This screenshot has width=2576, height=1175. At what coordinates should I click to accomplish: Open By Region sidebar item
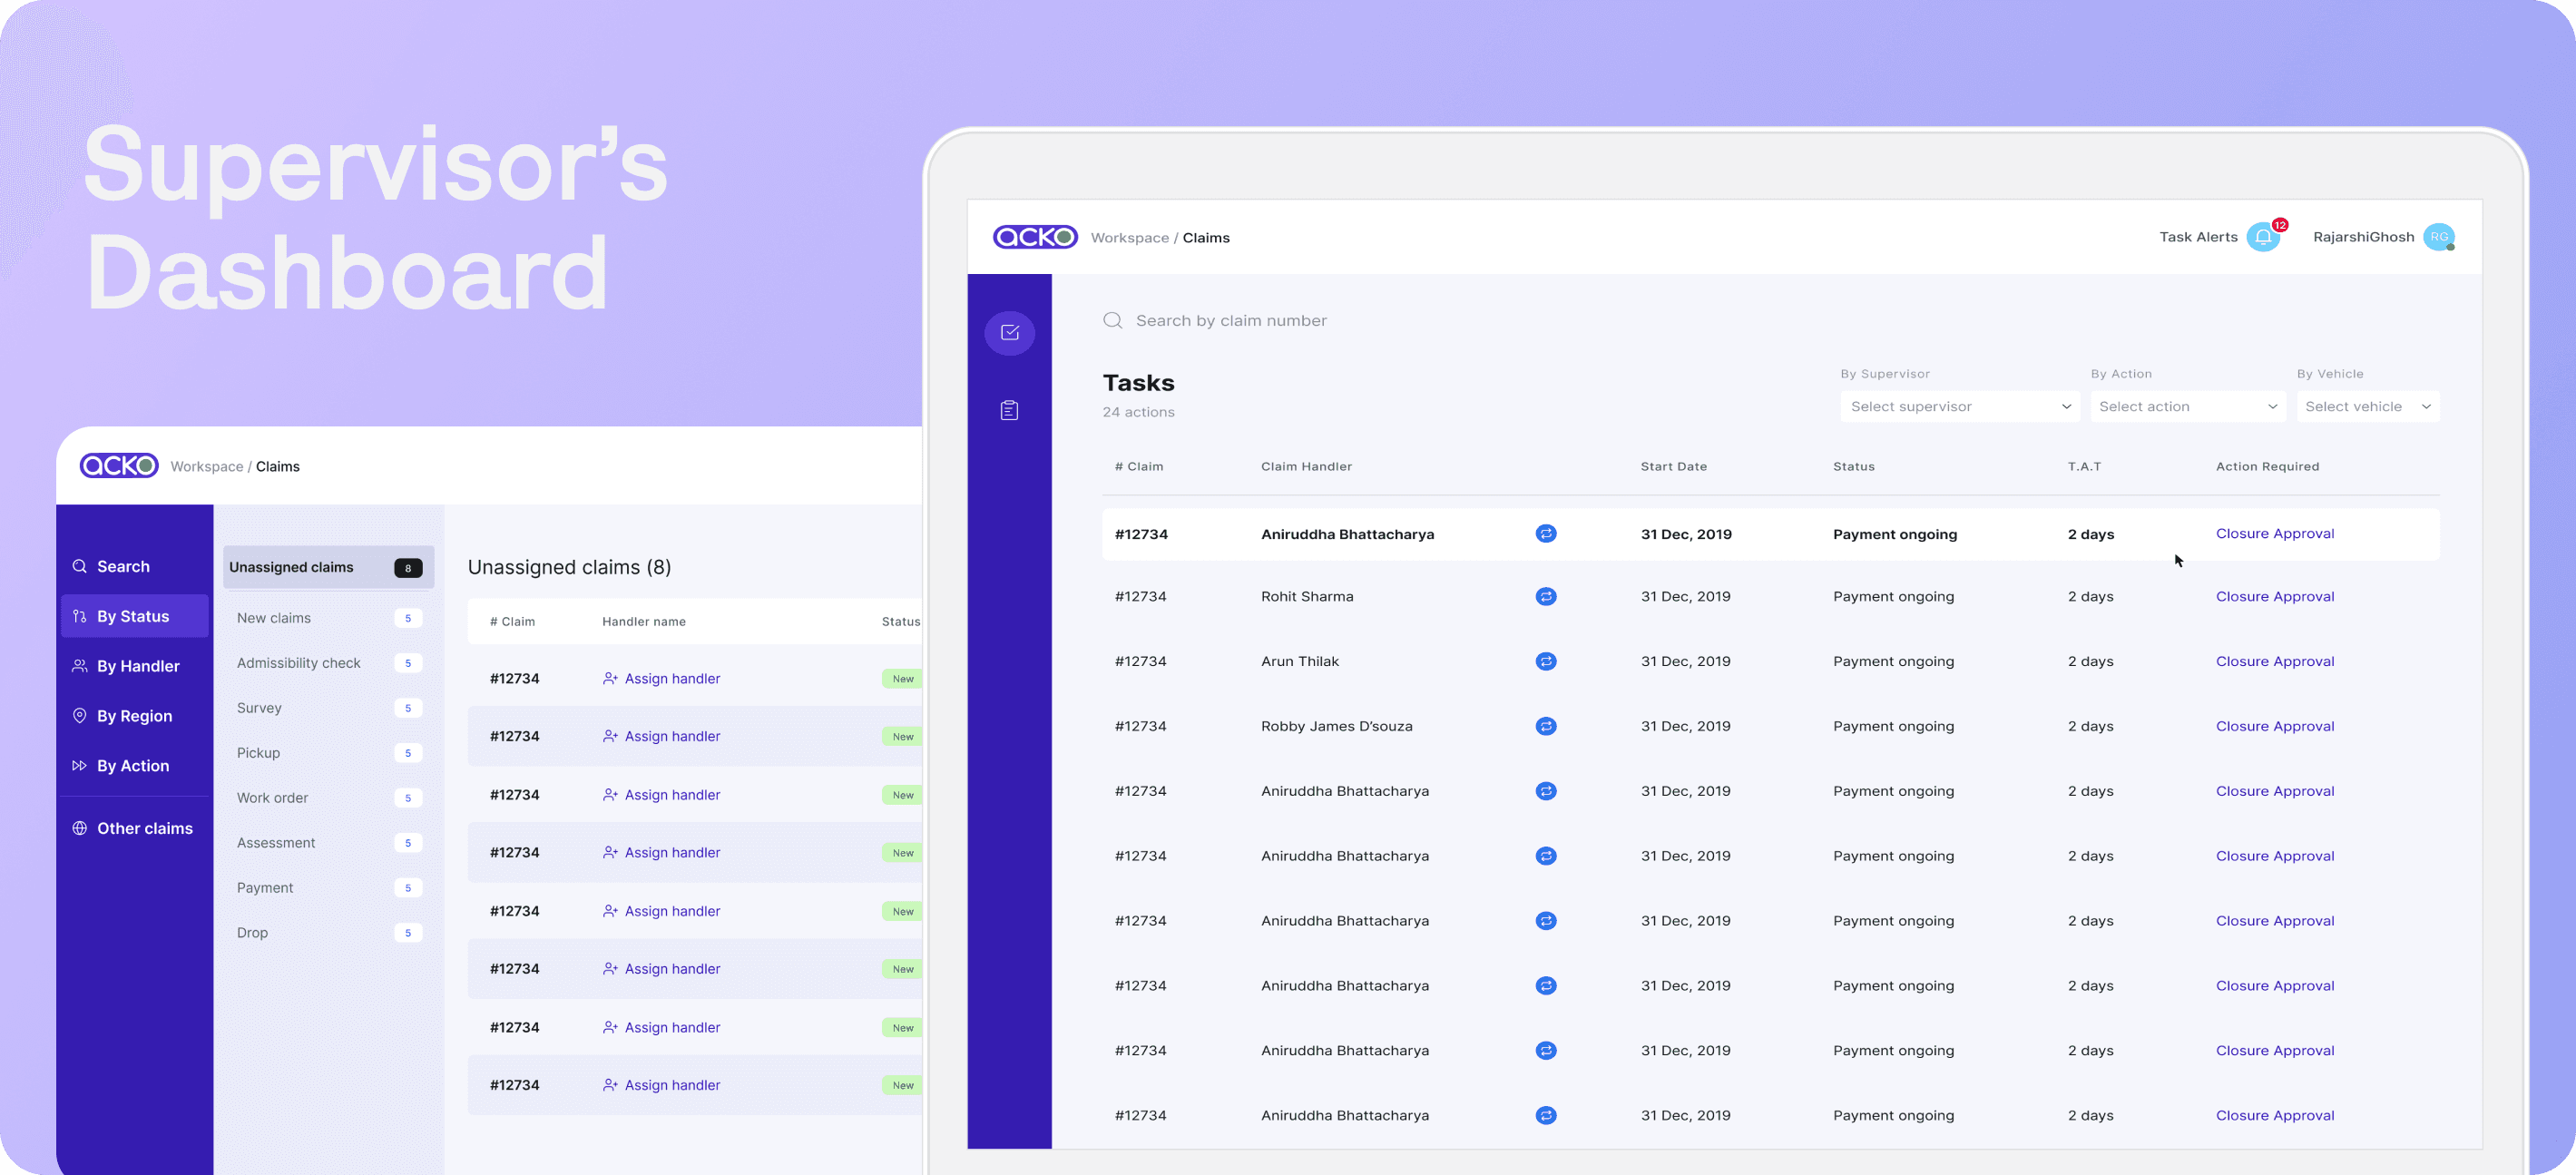pyautogui.click(x=134, y=716)
